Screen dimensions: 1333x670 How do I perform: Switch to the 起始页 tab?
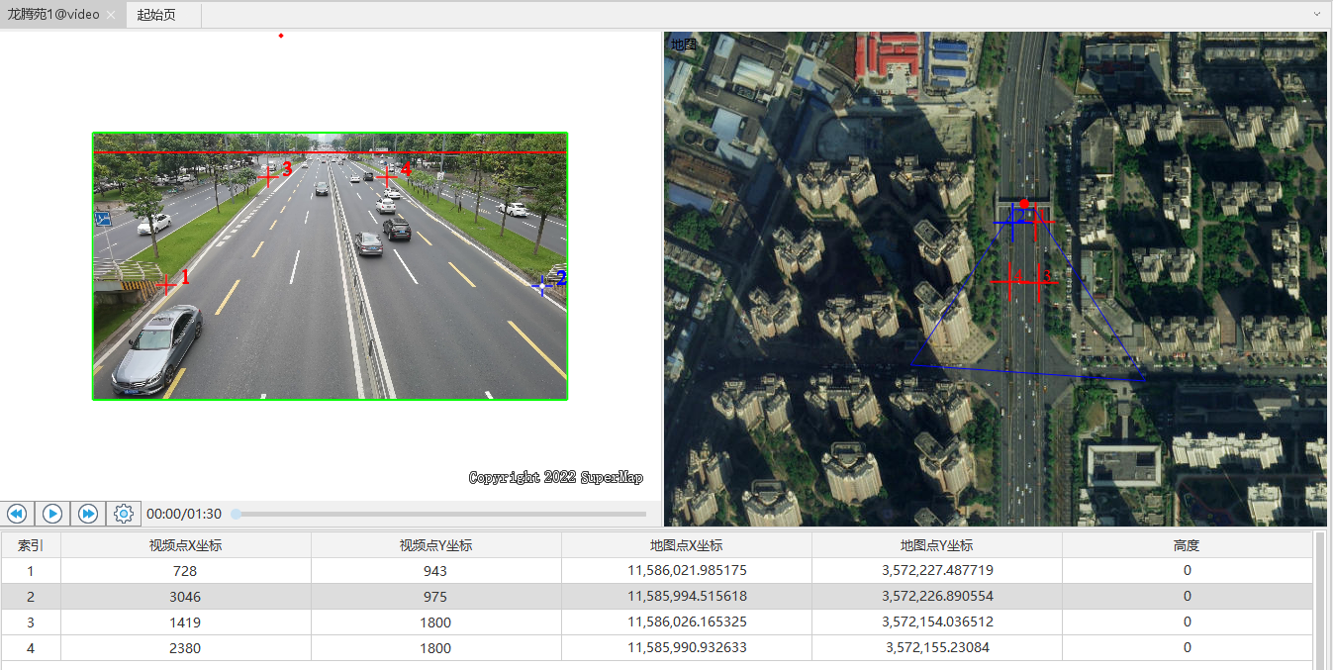[x=156, y=15]
